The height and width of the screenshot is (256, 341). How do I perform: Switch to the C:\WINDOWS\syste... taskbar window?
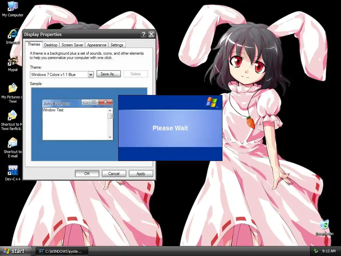coord(62,251)
